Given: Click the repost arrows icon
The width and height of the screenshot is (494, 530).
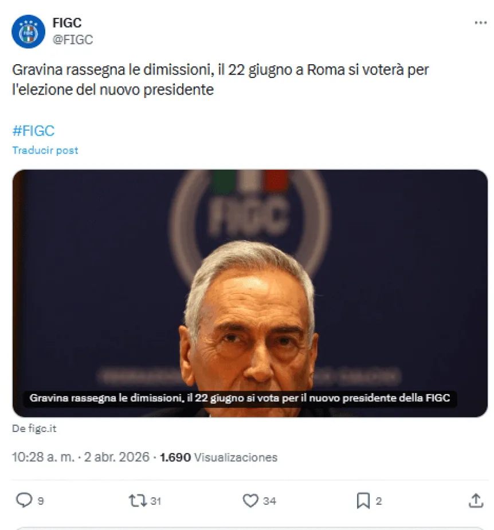Looking at the screenshot, I should [x=138, y=501].
